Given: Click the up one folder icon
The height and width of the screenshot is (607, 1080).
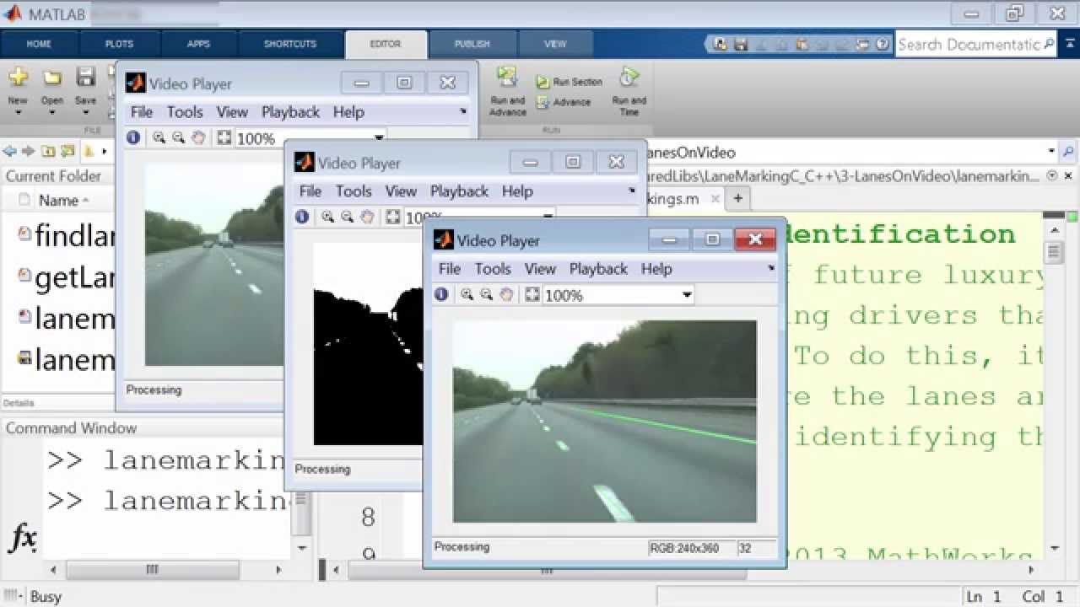Looking at the screenshot, I should (48, 152).
